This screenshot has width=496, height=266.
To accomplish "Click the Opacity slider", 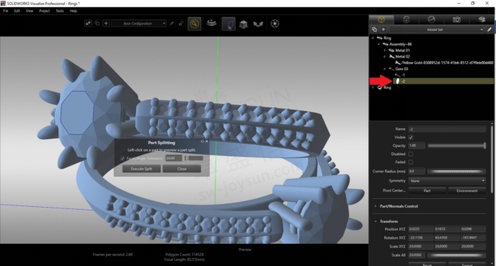I will click(456, 146).
